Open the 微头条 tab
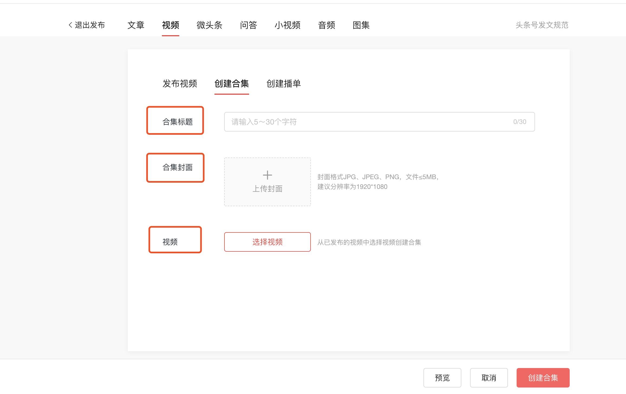Image resolution: width=626 pixels, height=394 pixels. coord(209,25)
